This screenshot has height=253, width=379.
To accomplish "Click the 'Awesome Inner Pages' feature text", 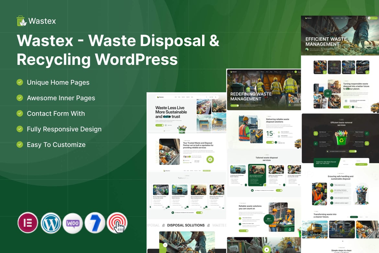I will 61,98.
